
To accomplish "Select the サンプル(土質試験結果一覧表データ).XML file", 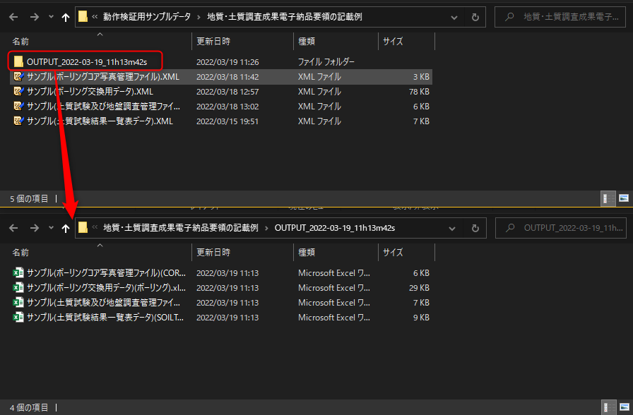I will (x=100, y=121).
